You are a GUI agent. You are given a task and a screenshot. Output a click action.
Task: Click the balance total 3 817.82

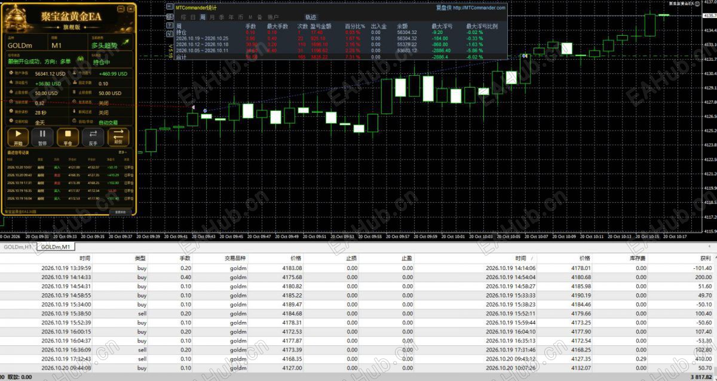tap(701, 377)
